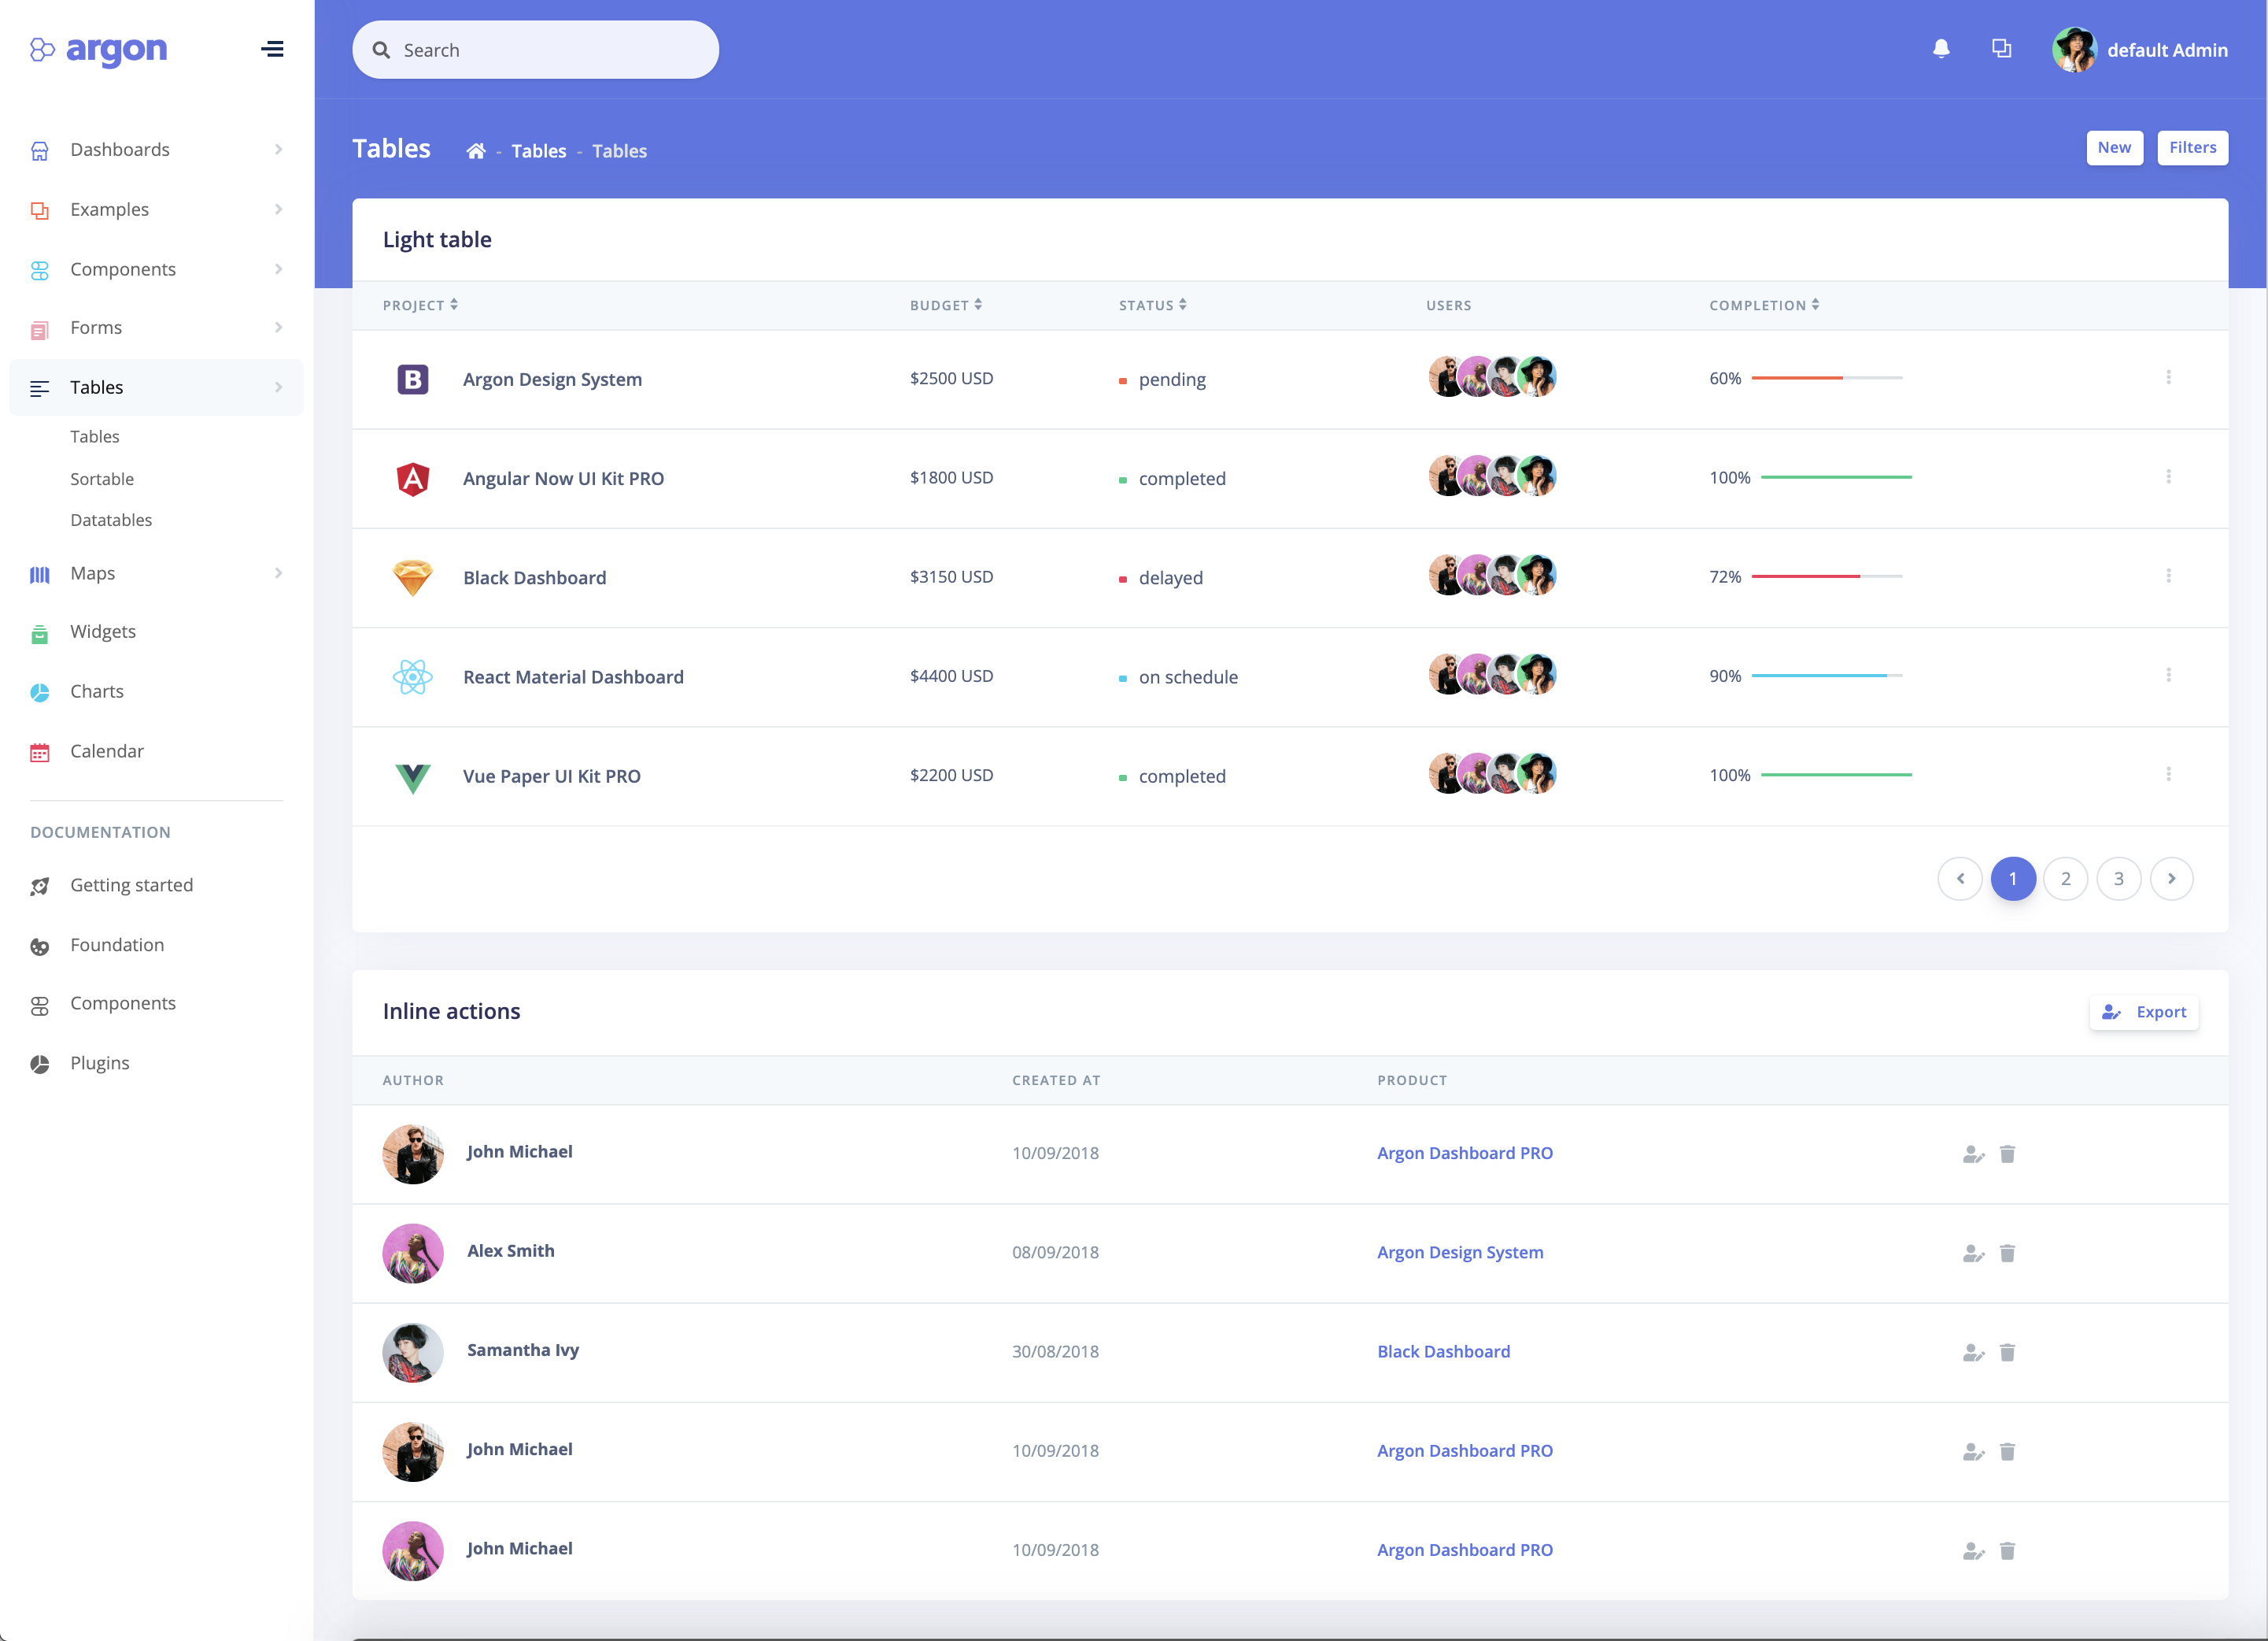The image size is (2268, 1641).
Task: Click the 60% completion progress bar
Action: click(x=1826, y=378)
